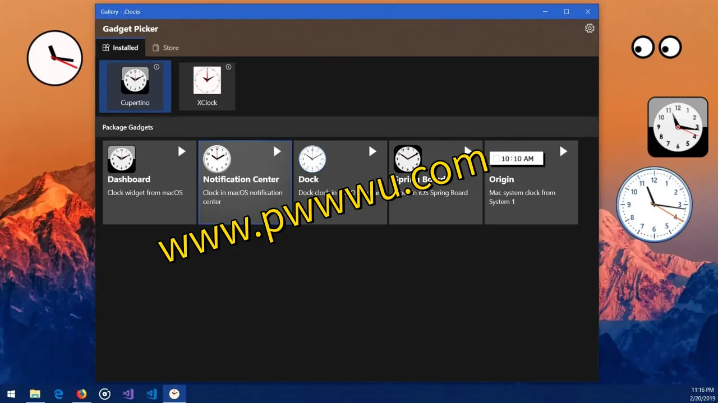Start the Dock clock gadget play arrow

[372, 151]
